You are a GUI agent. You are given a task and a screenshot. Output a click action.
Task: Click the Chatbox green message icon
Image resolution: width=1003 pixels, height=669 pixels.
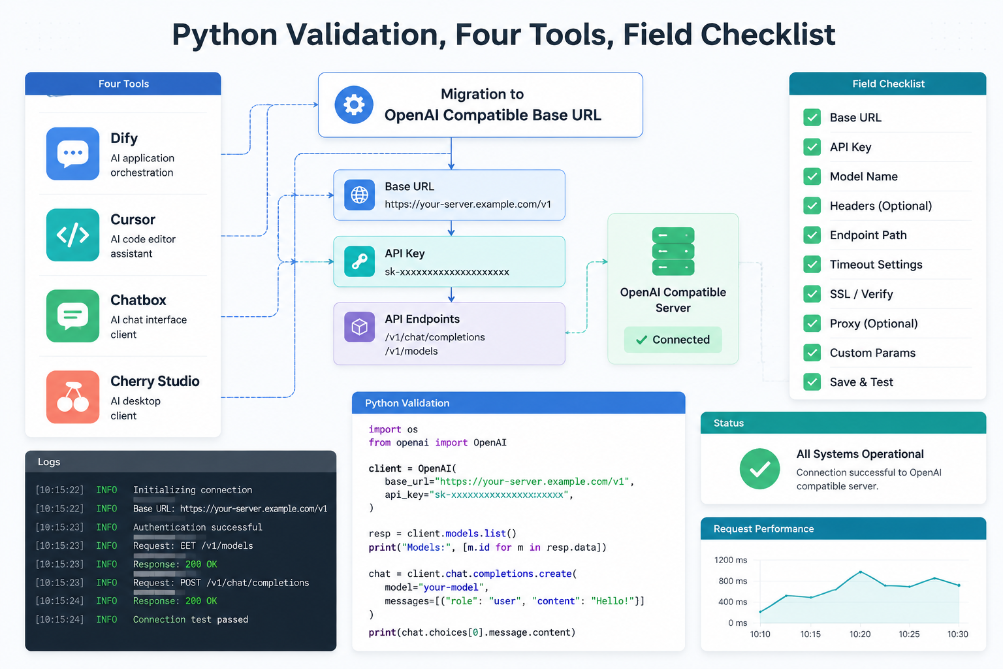tap(72, 316)
